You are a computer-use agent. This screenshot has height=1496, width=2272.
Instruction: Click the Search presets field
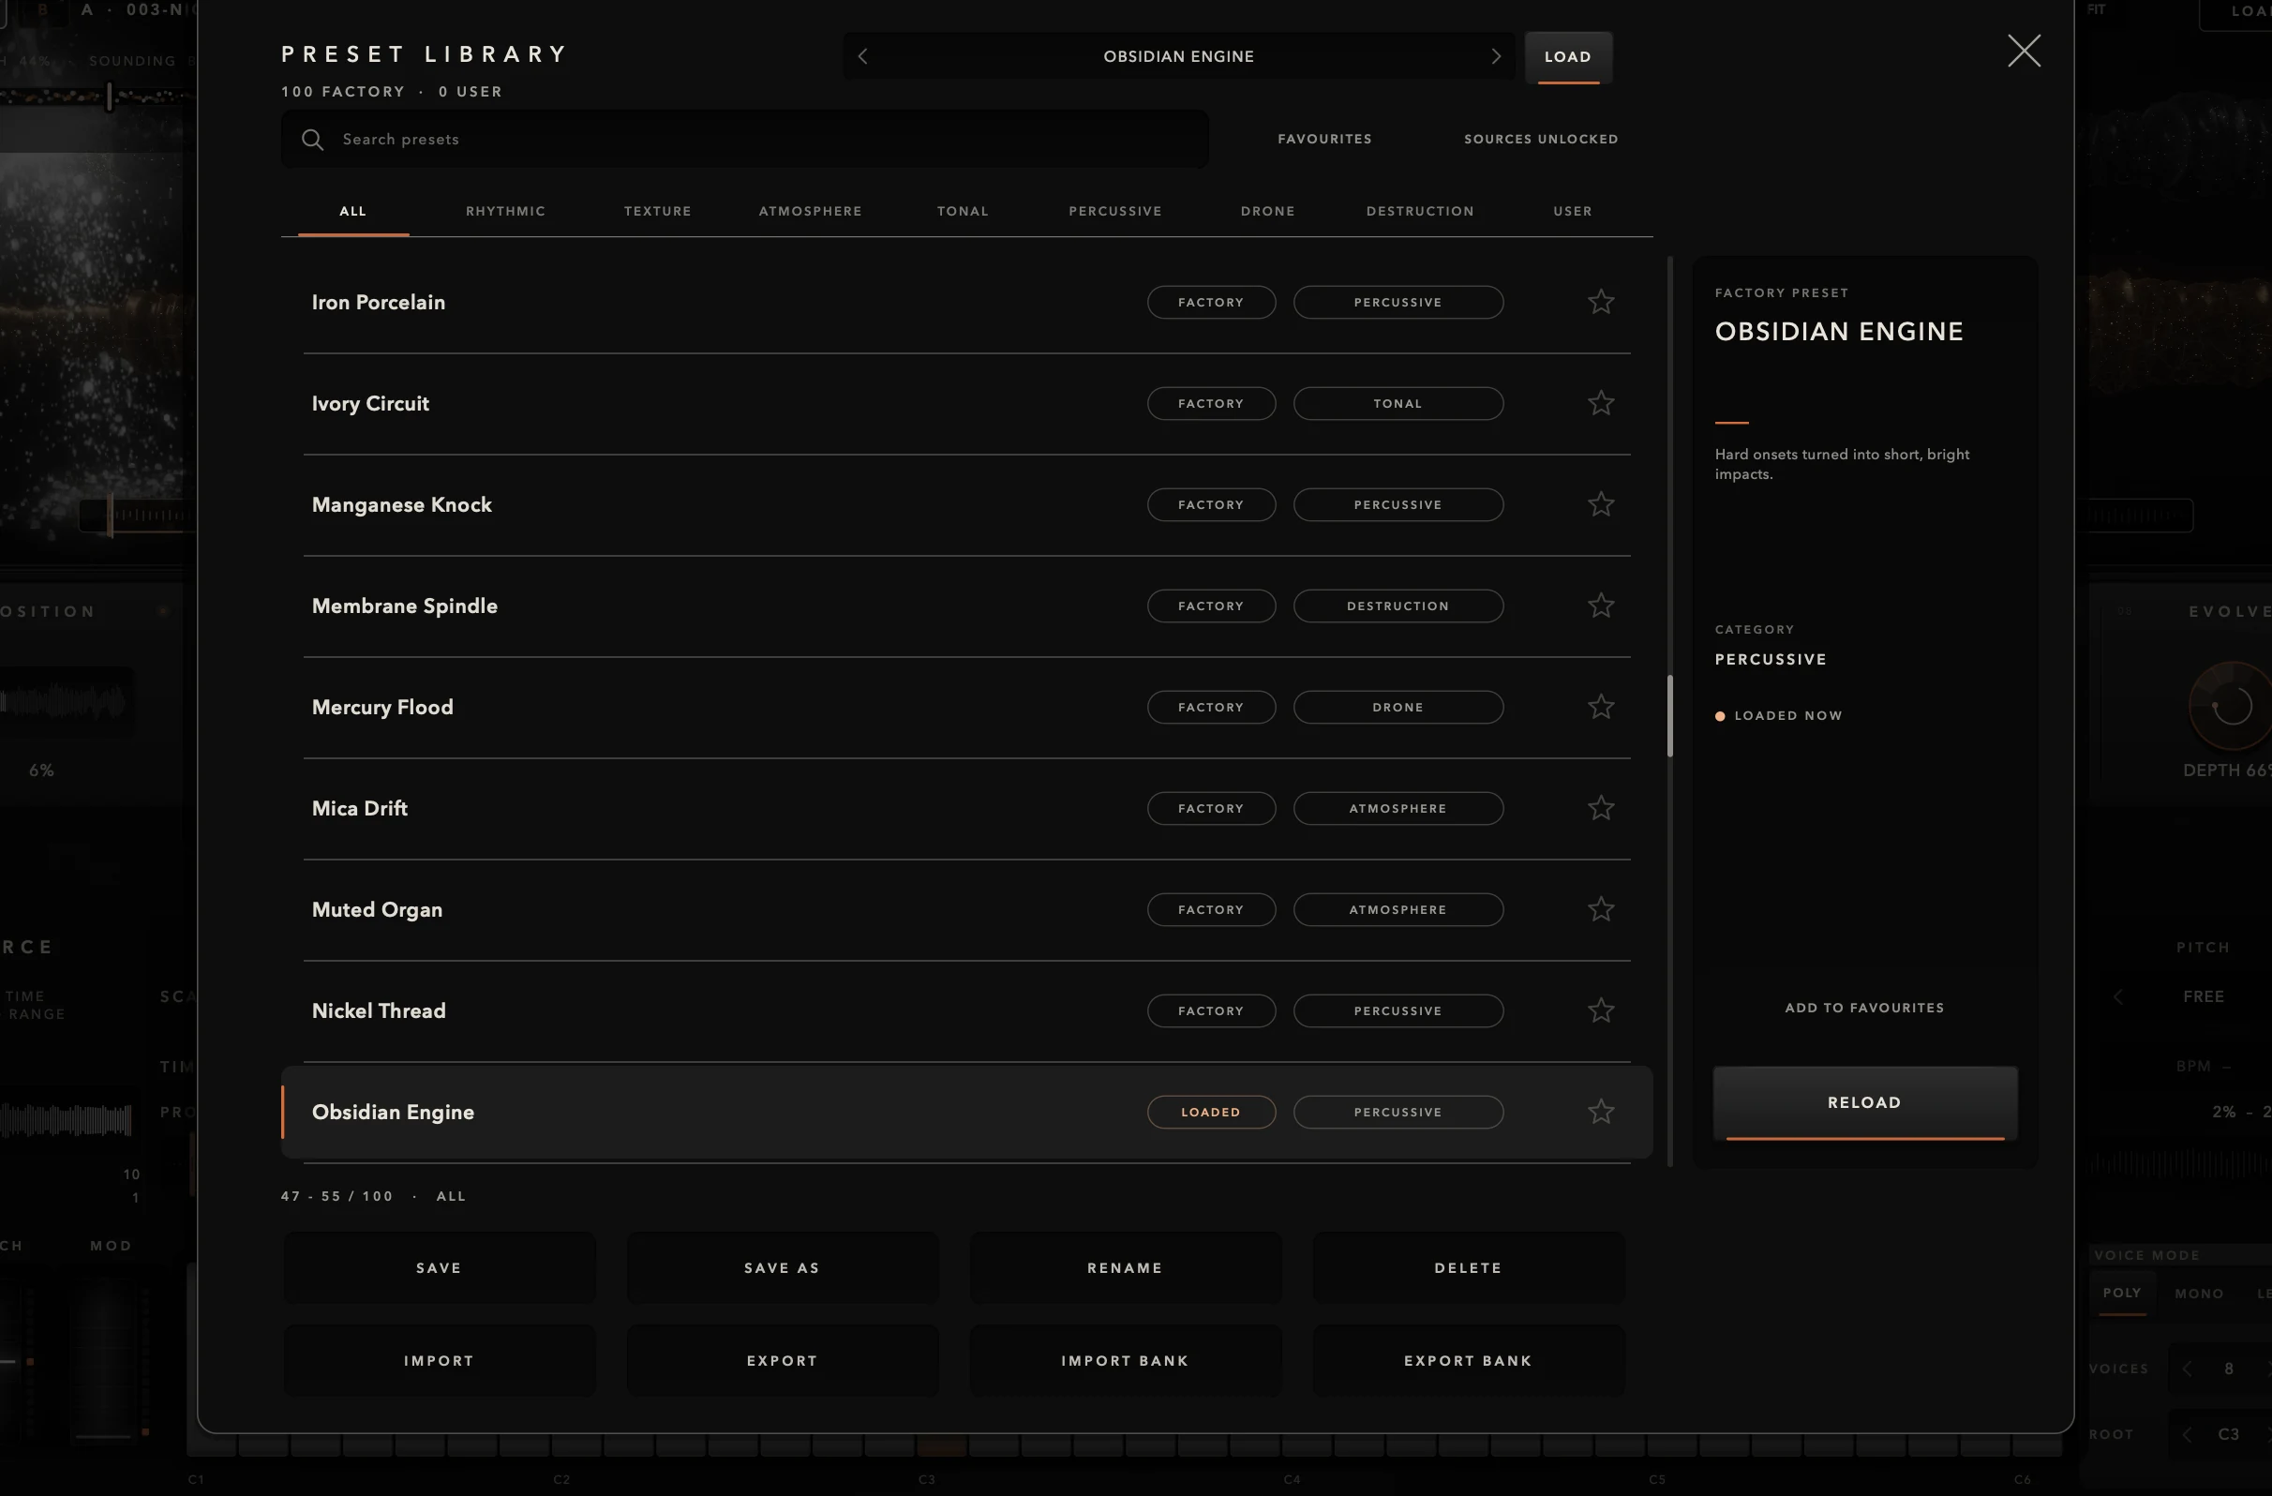pyautogui.click(x=744, y=140)
